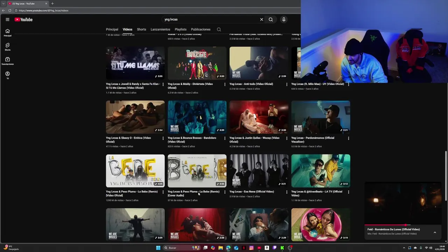Switch to the Principal channel tab
The image size is (448, 252).
point(112,29)
